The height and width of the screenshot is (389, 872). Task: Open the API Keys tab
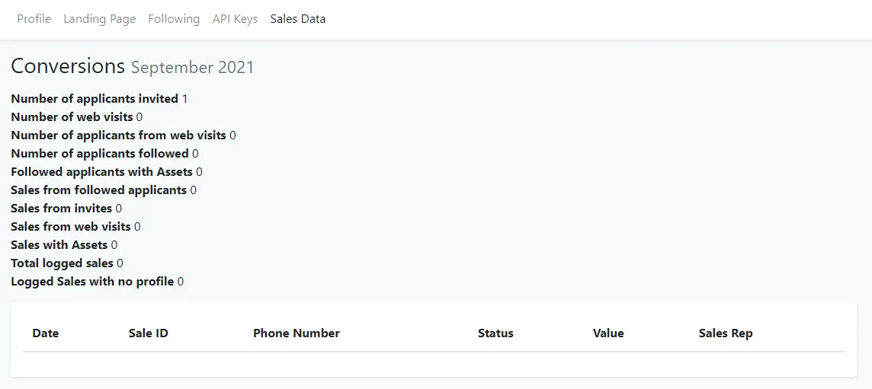(235, 19)
